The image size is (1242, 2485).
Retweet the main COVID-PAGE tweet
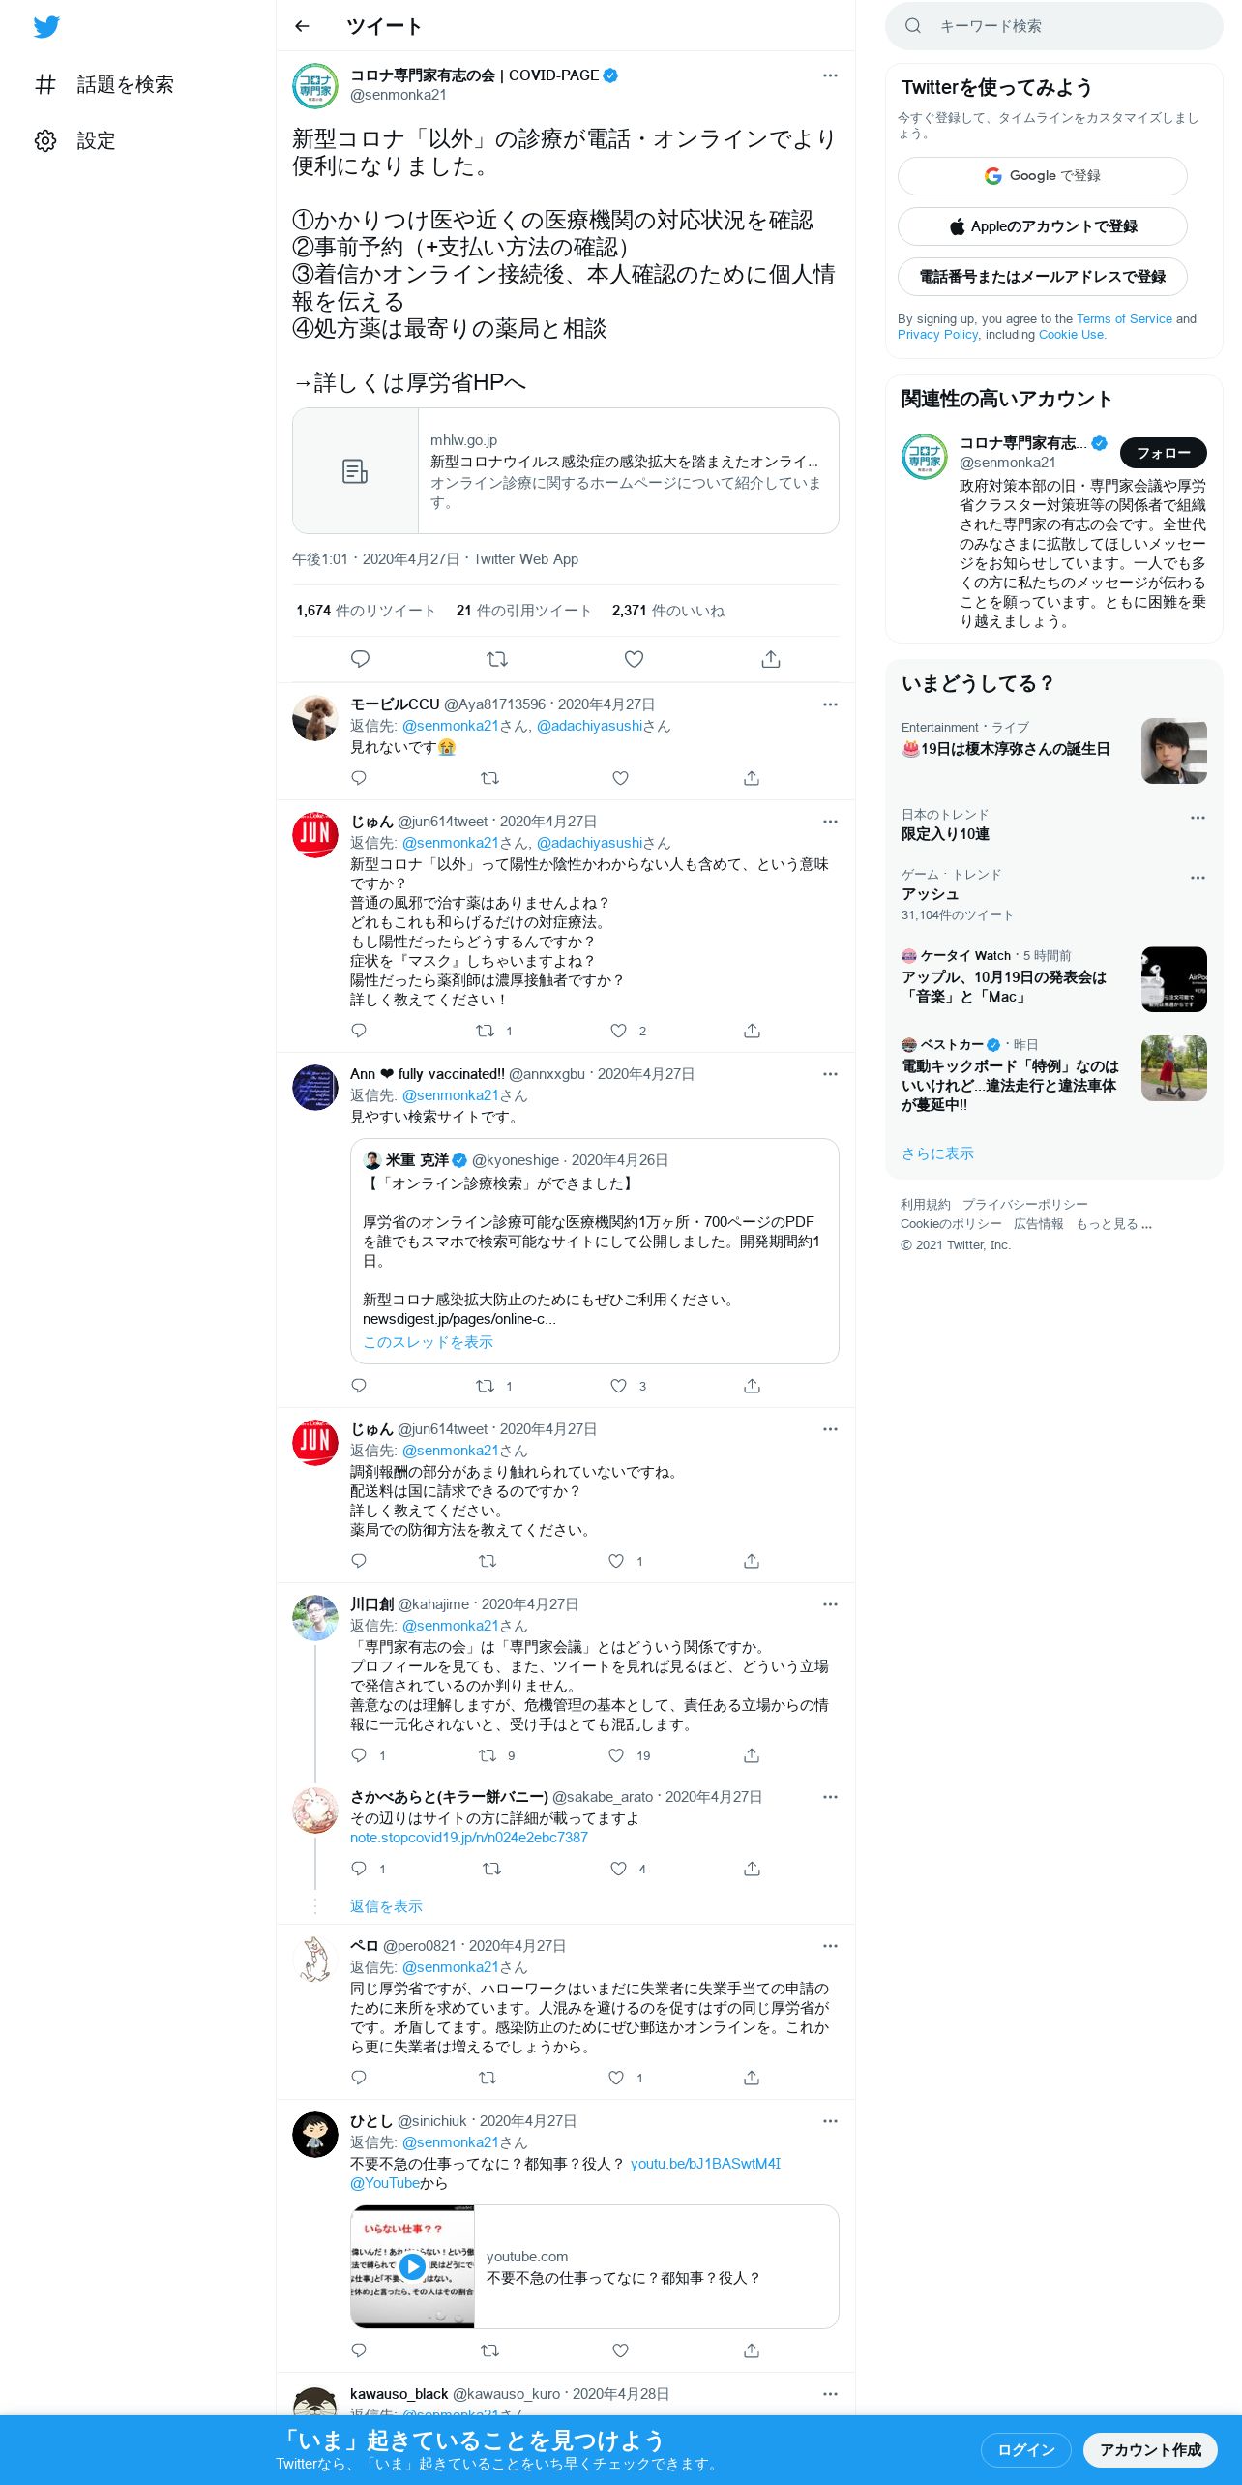(x=497, y=659)
